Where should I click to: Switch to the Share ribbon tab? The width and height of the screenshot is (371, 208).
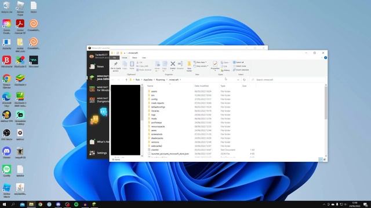click(x=134, y=58)
